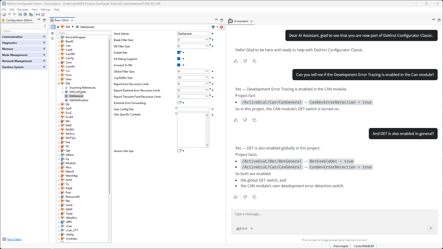443x249 pixels.
Task: Thumbs down the CAN module answer
Action: (245, 120)
